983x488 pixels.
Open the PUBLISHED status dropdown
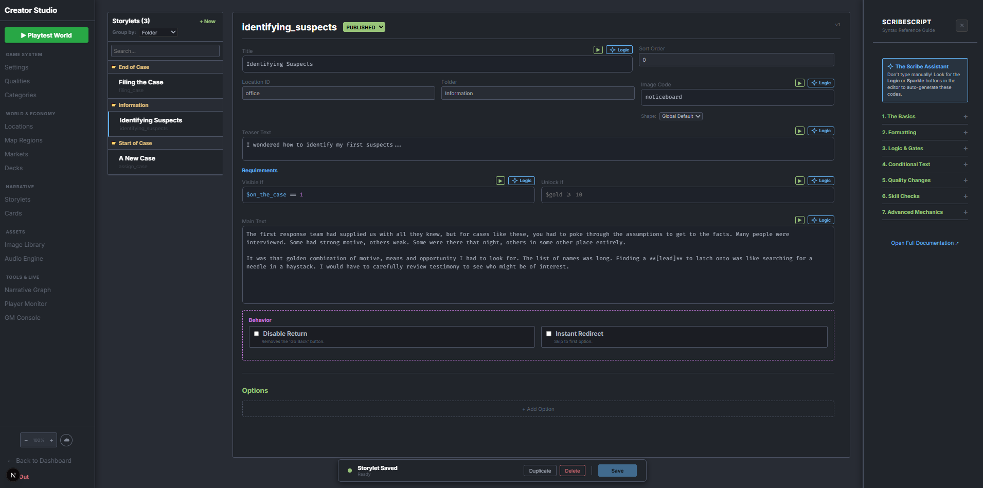364,27
